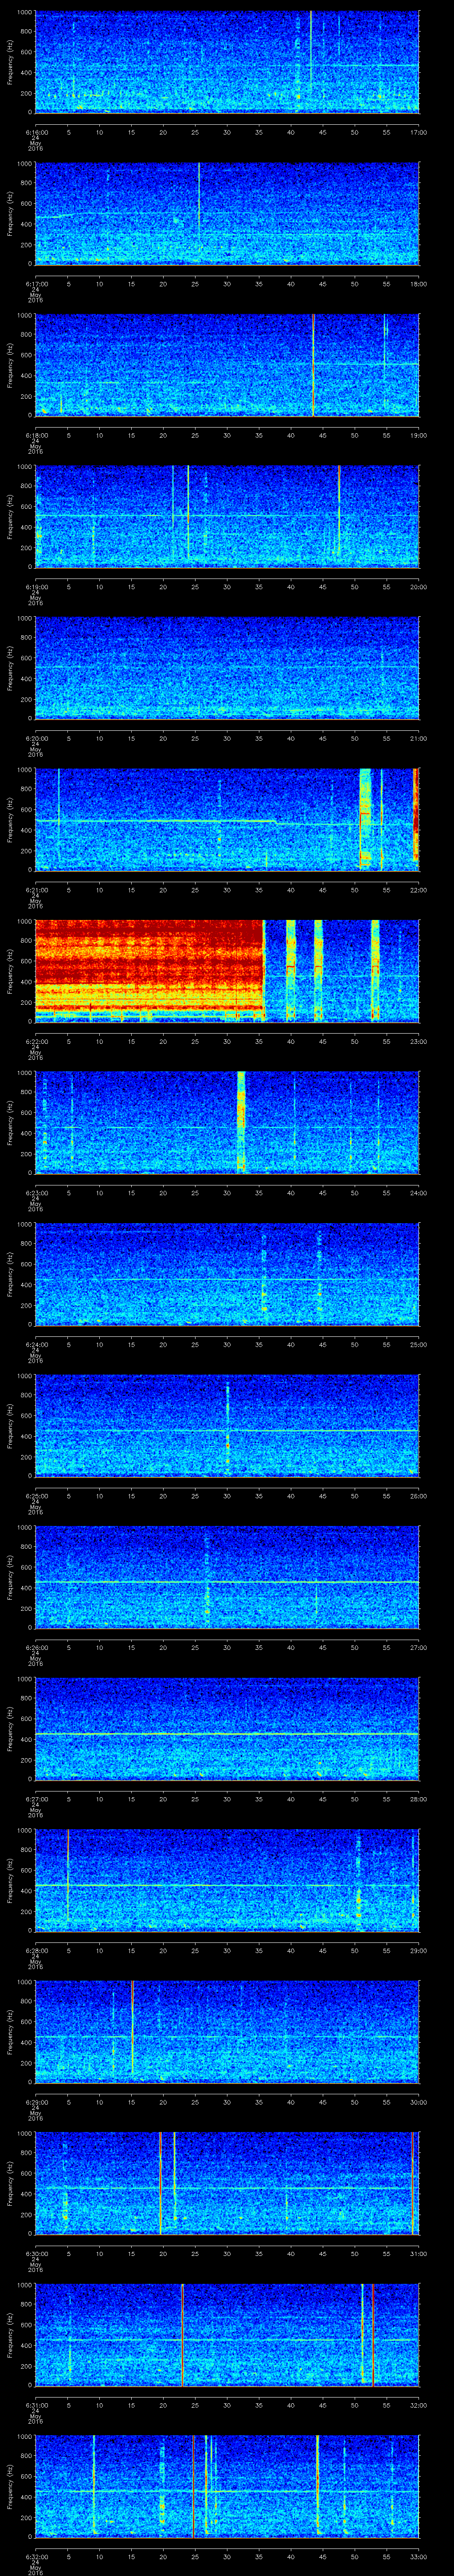Click the '20:00' end time label

click(x=418, y=587)
